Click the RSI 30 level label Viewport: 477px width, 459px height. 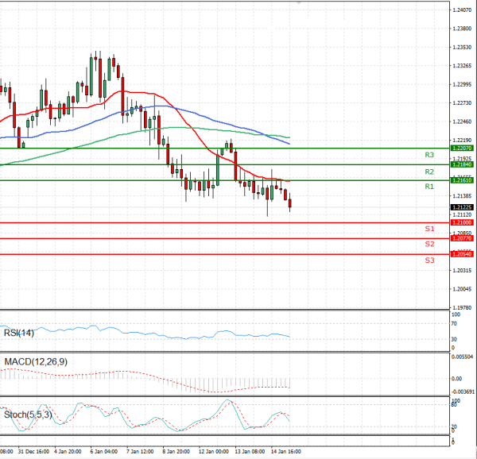click(454, 339)
